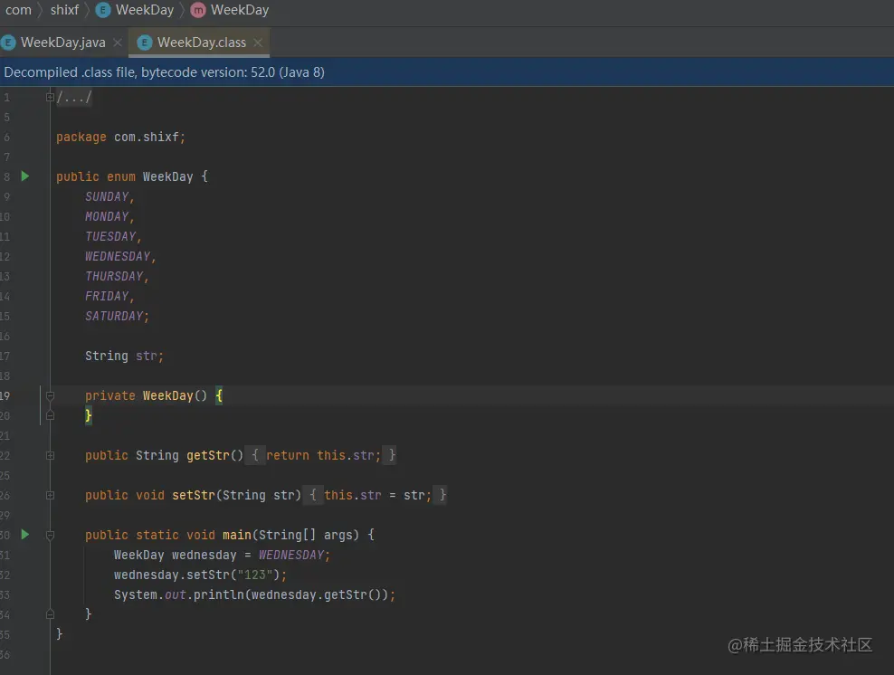Click println in System.out.println line
The height and width of the screenshot is (675, 894).
coord(218,594)
